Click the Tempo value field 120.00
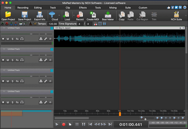 [x=53, y=24]
